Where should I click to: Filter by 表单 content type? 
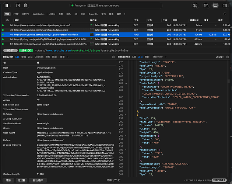click(61, 14)
